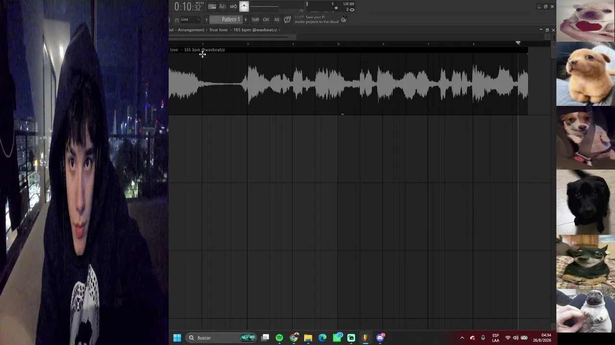Select the tan puppy on bed thumbnail
Viewport: 615px width, 345px height.
586,74
